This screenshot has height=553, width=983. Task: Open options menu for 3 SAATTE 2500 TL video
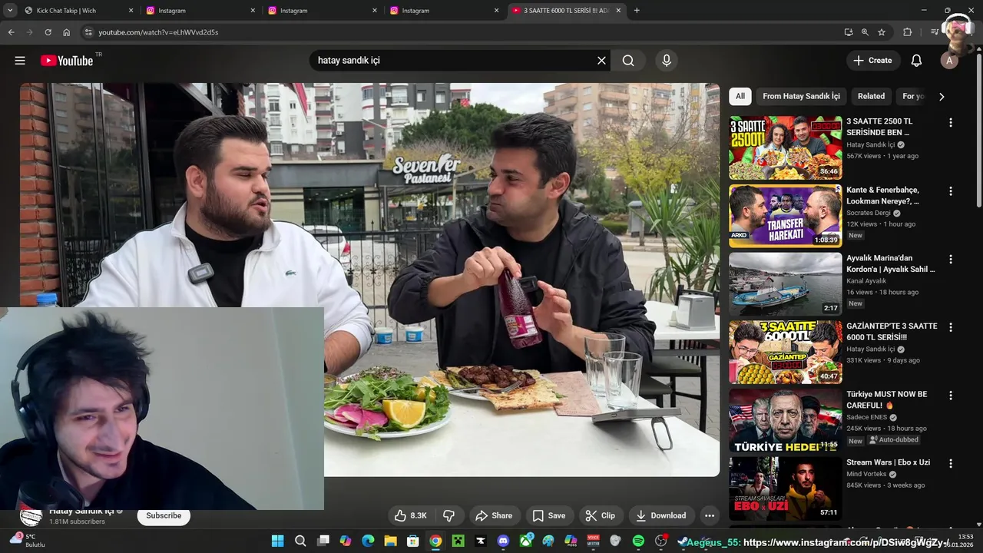[950, 123]
